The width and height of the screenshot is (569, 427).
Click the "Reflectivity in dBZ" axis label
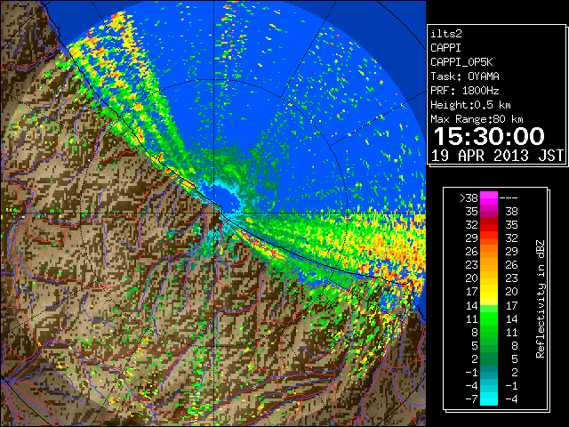[541, 299]
